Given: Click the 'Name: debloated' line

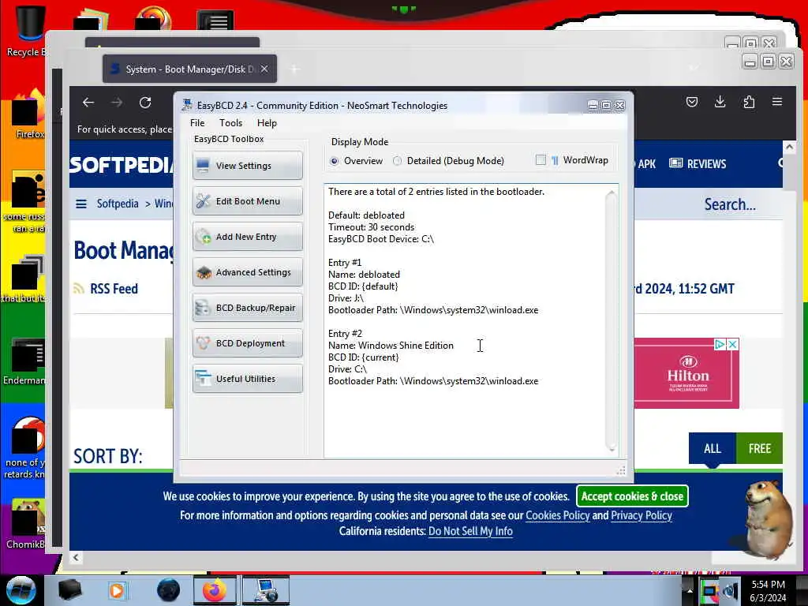Looking at the screenshot, I should coord(364,274).
